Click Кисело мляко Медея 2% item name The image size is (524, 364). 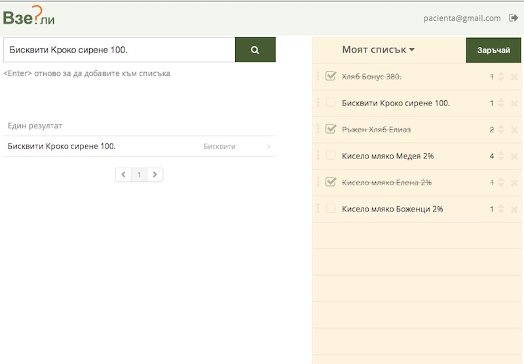pyautogui.click(x=388, y=156)
